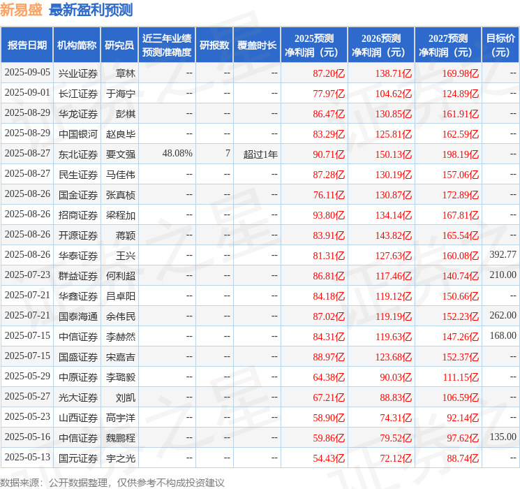This screenshot has width=520, height=489.
Task: Click the accuracy value 48.08%
Action: click(x=177, y=154)
